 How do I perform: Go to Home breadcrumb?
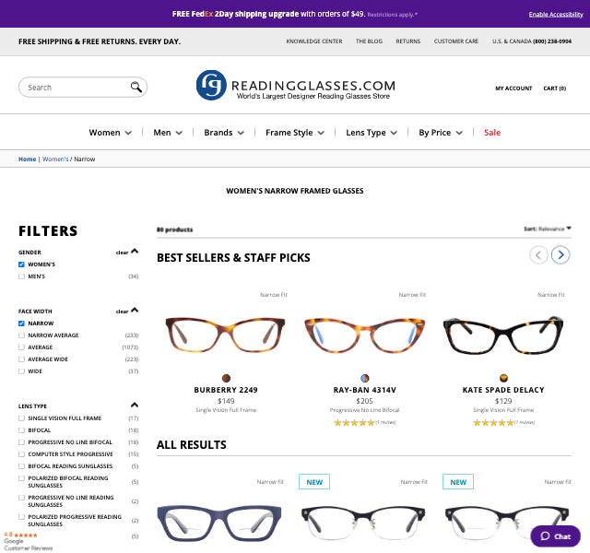(x=27, y=159)
